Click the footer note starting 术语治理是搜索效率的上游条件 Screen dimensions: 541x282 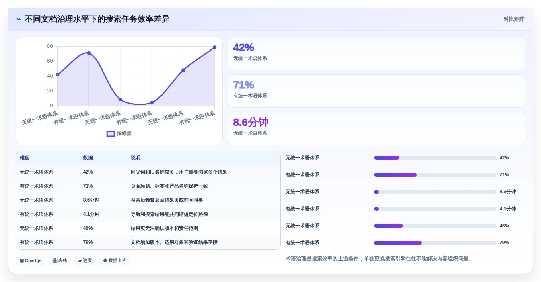(x=379, y=259)
